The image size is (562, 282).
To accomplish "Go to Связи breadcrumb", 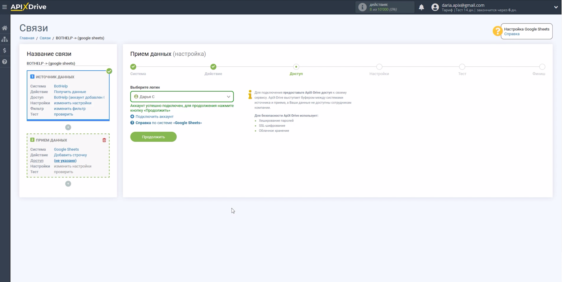I will tap(45, 38).
